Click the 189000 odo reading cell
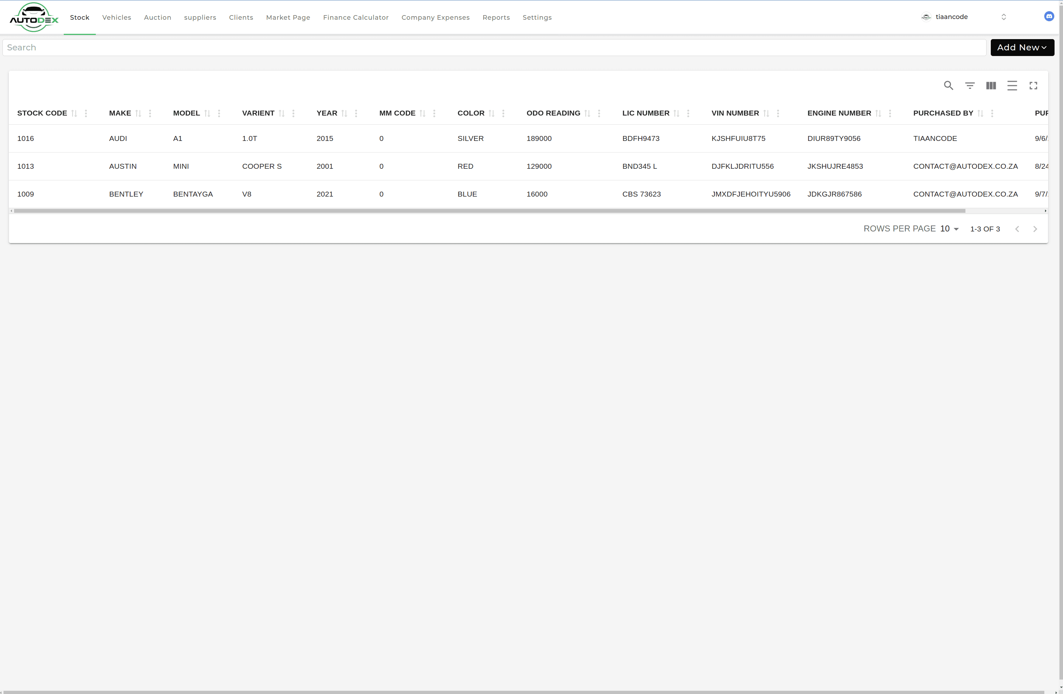Image resolution: width=1063 pixels, height=694 pixels. (x=539, y=138)
